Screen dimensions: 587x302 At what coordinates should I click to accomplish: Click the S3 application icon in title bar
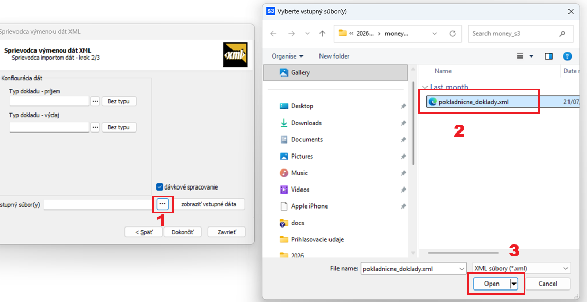pos(271,11)
